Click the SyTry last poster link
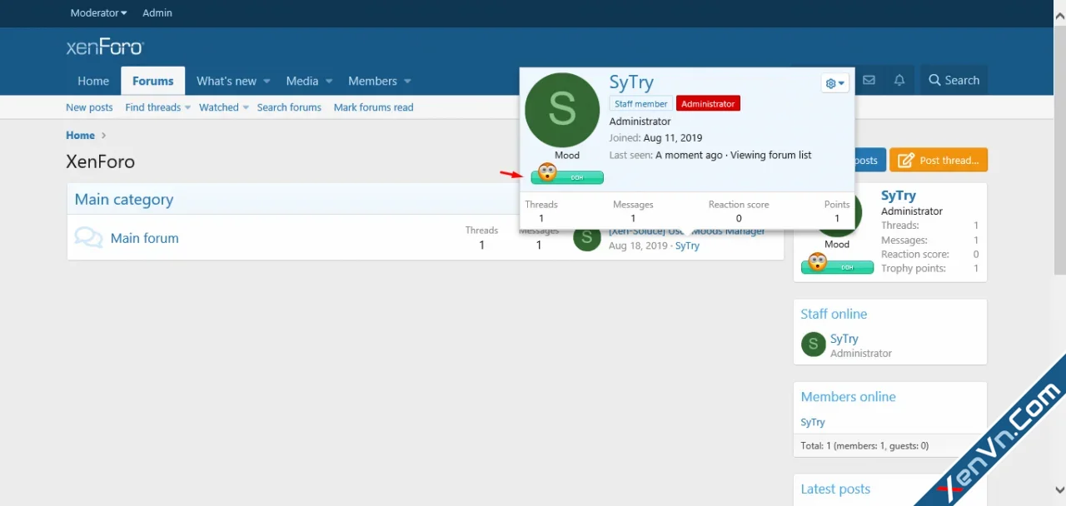This screenshot has height=506, width=1066. click(x=687, y=246)
